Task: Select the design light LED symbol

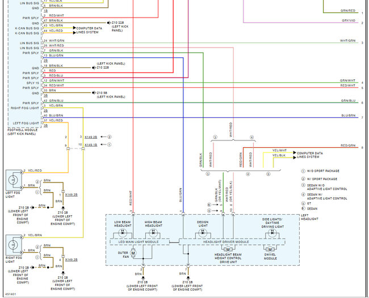Action: (203, 233)
